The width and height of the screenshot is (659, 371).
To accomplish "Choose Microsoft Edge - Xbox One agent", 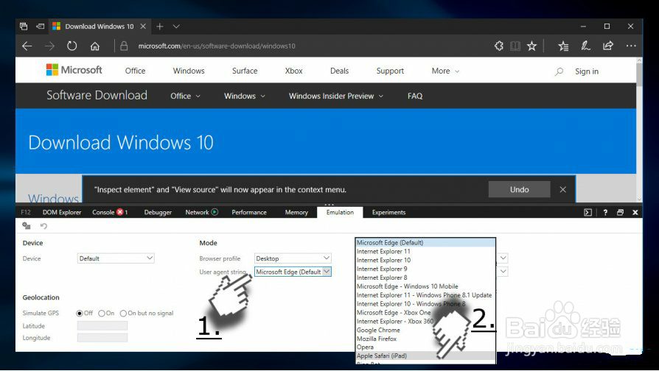I will click(x=425, y=313).
